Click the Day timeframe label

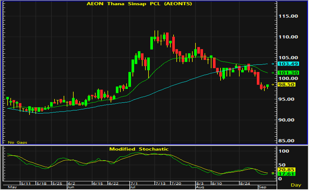point(296,185)
